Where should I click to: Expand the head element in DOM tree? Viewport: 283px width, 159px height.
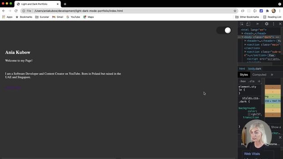click(x=242, y=34)
